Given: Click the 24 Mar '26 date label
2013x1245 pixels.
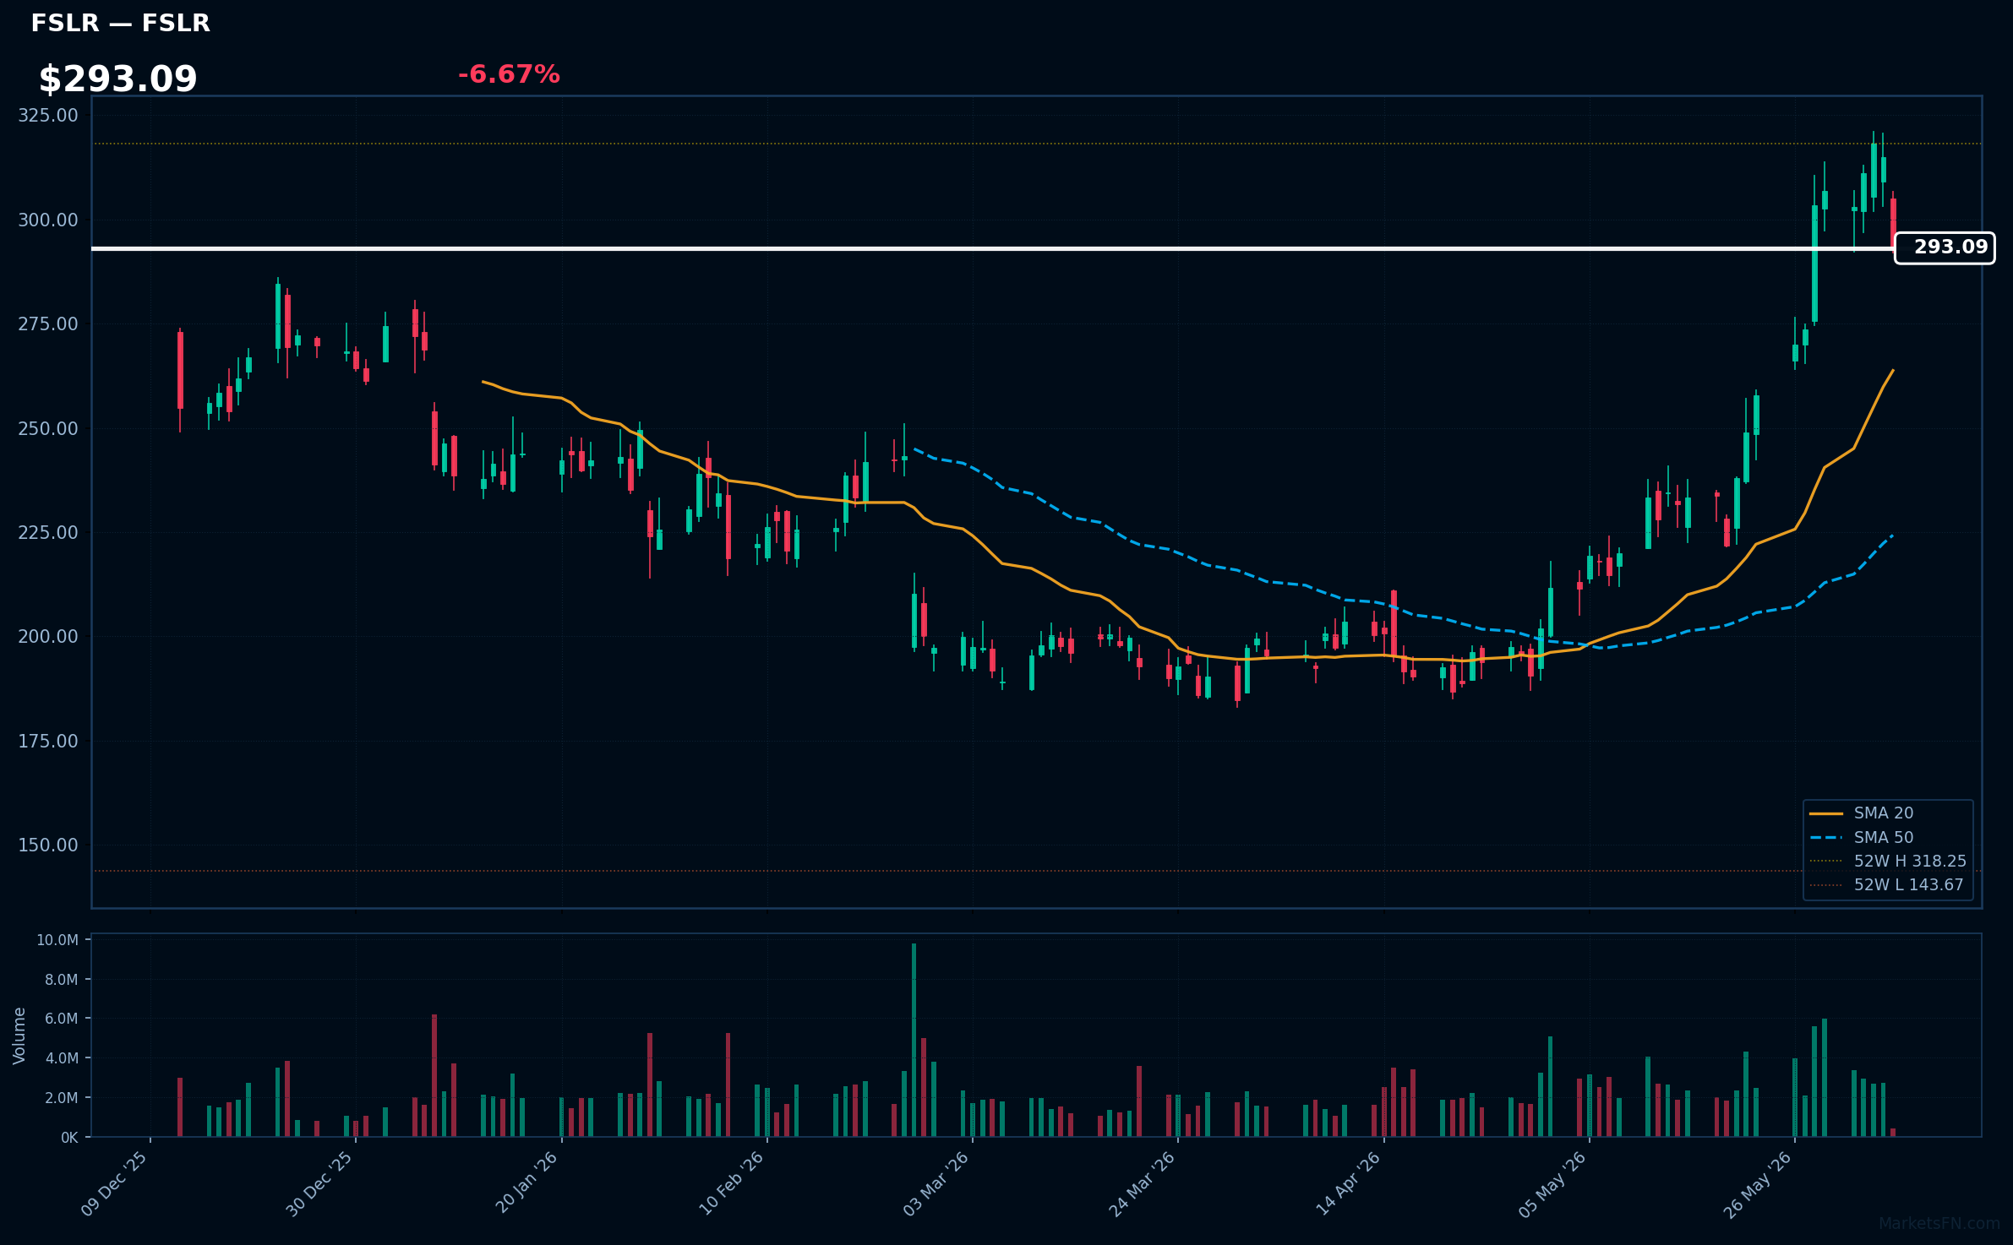Looking at the screenshot, I should [x=1142, y=1183].
